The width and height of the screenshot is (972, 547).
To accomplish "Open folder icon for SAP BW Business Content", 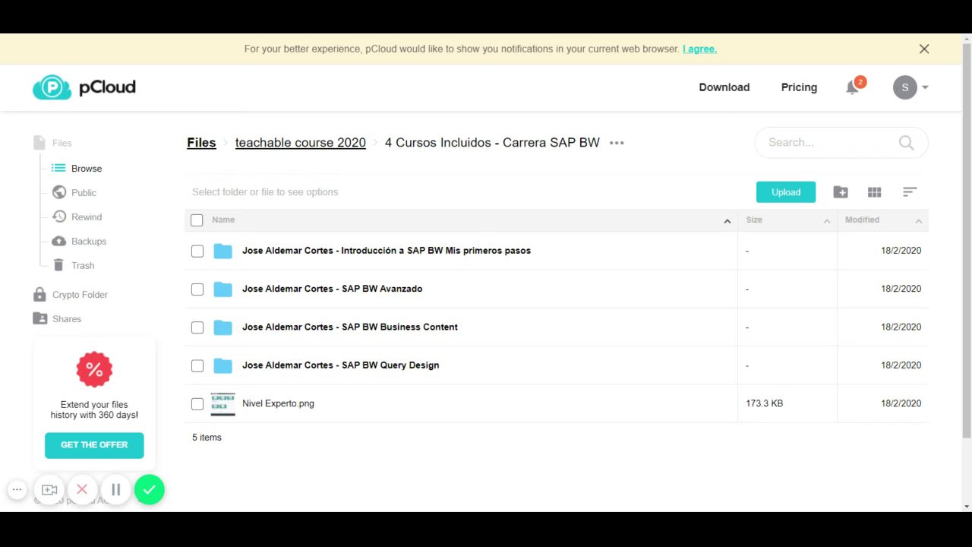I will tap(222, 327).
